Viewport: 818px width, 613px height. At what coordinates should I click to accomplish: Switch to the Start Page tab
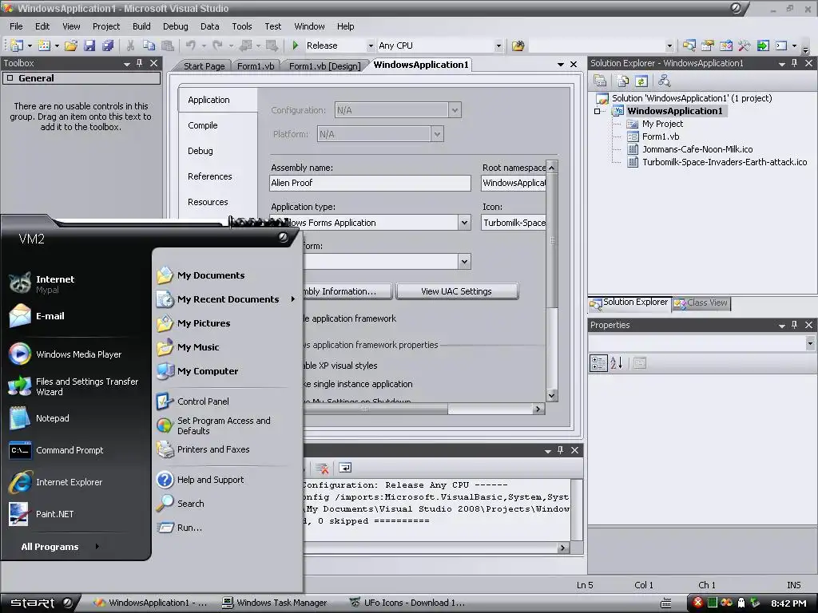pyautogui.click(x=204, y=66)
